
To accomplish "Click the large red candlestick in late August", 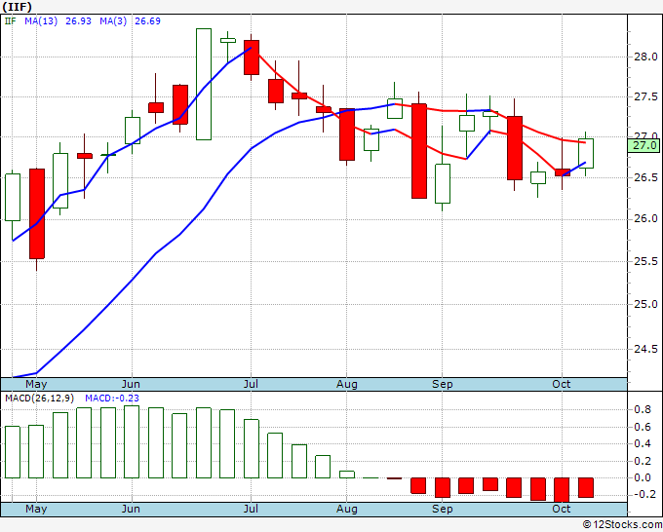I will click(419, 151).
